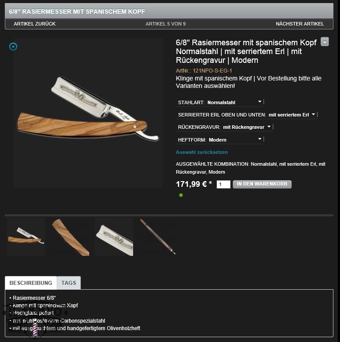The width and height of the screenshot is (340, 342).
Task: Select the full razor thumbnail
Action: point(26,236)
